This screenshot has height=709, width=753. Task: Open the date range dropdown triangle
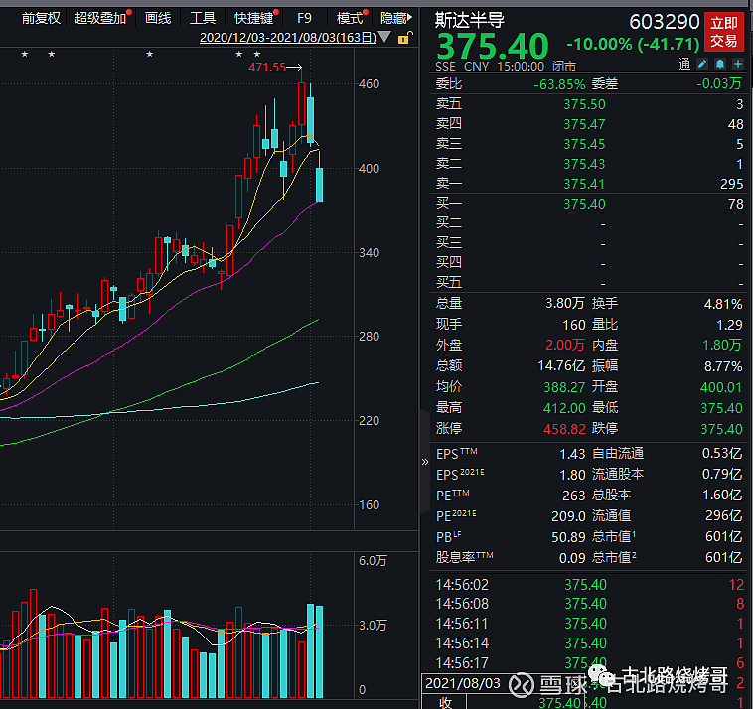(x=384, y=37)
